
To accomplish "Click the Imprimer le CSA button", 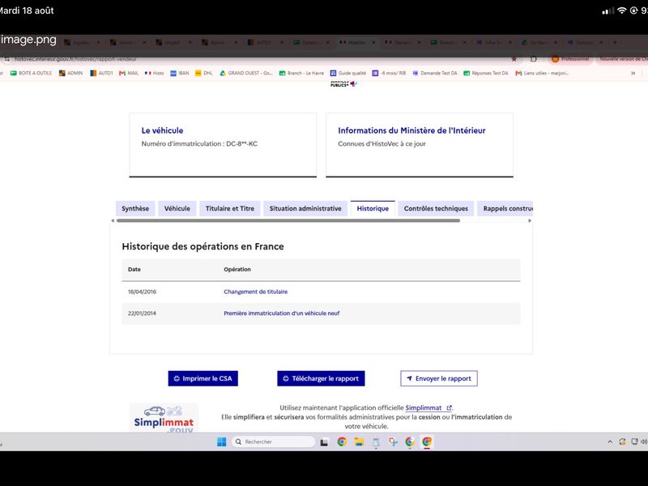I will (x=203, y=378).
